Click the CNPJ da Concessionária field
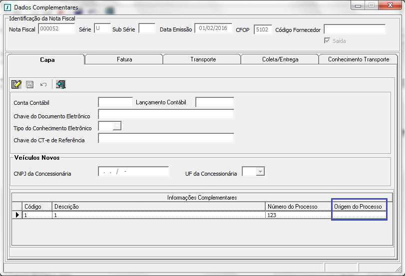Viewport: 405px width, 276px height. (133, 172)
